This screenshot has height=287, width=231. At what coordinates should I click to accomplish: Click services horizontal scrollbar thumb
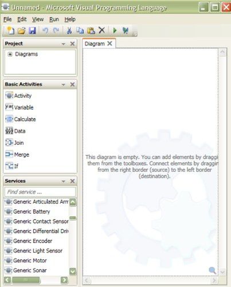pyautogui.click(x=26, y=280)
